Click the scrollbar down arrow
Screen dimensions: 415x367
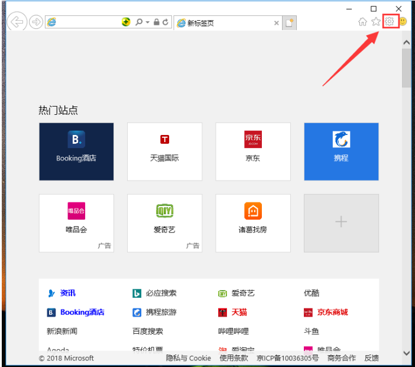pyautogui.click(x=406, y=353)
